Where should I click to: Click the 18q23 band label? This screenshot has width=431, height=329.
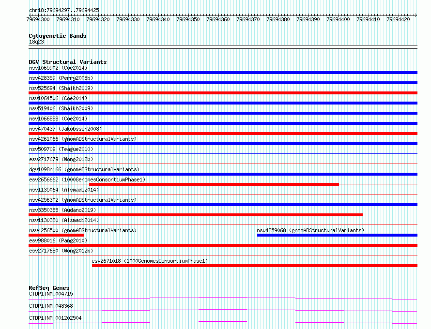36,42
